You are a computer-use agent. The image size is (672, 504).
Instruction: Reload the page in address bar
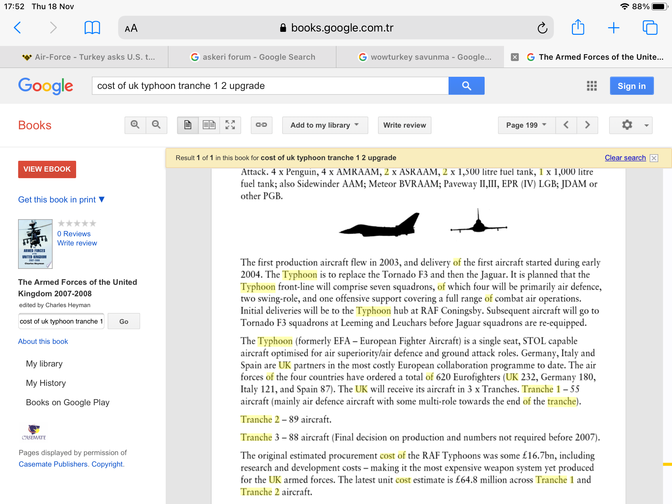pos(542,28)
